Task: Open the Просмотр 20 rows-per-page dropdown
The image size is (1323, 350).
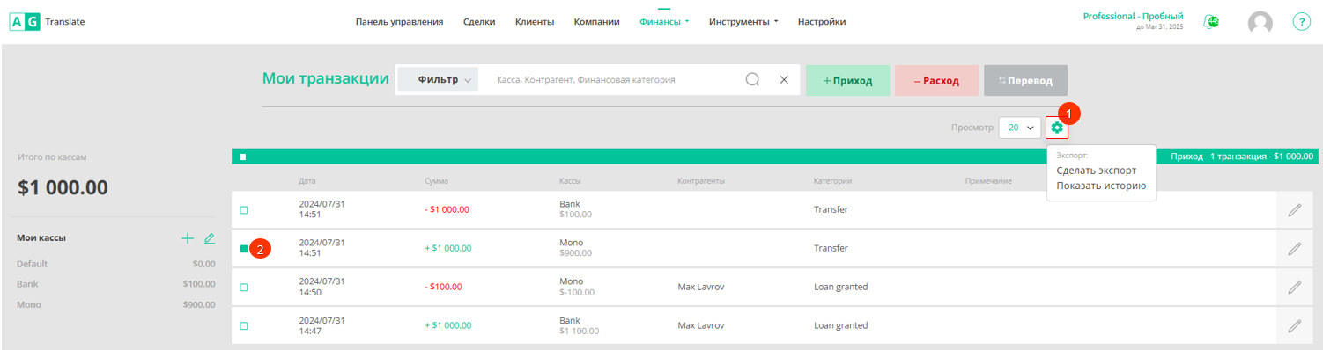Action: 1020,128
